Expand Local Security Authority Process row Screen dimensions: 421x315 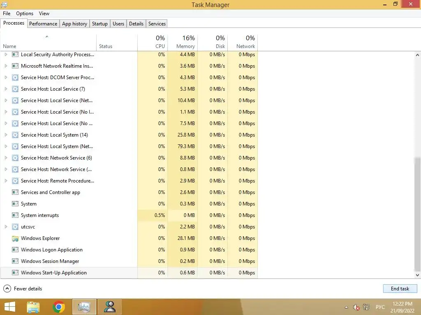[x=6, y=55]
